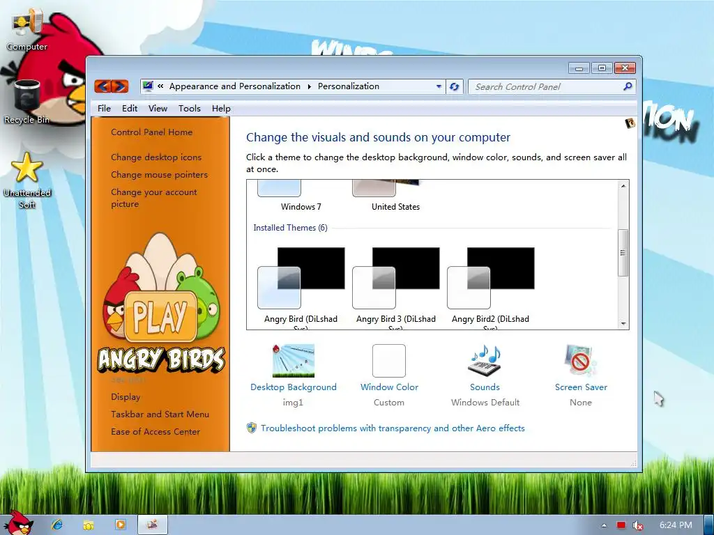
Task: Click the Window Color swatch
Action: pos(389,361)
